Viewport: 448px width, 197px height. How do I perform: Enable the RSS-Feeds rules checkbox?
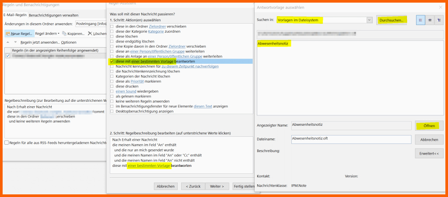(7, 142)
